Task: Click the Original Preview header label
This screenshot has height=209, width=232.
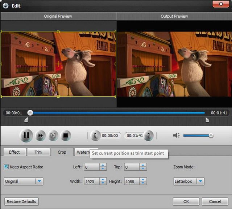Action: (58, 16)
